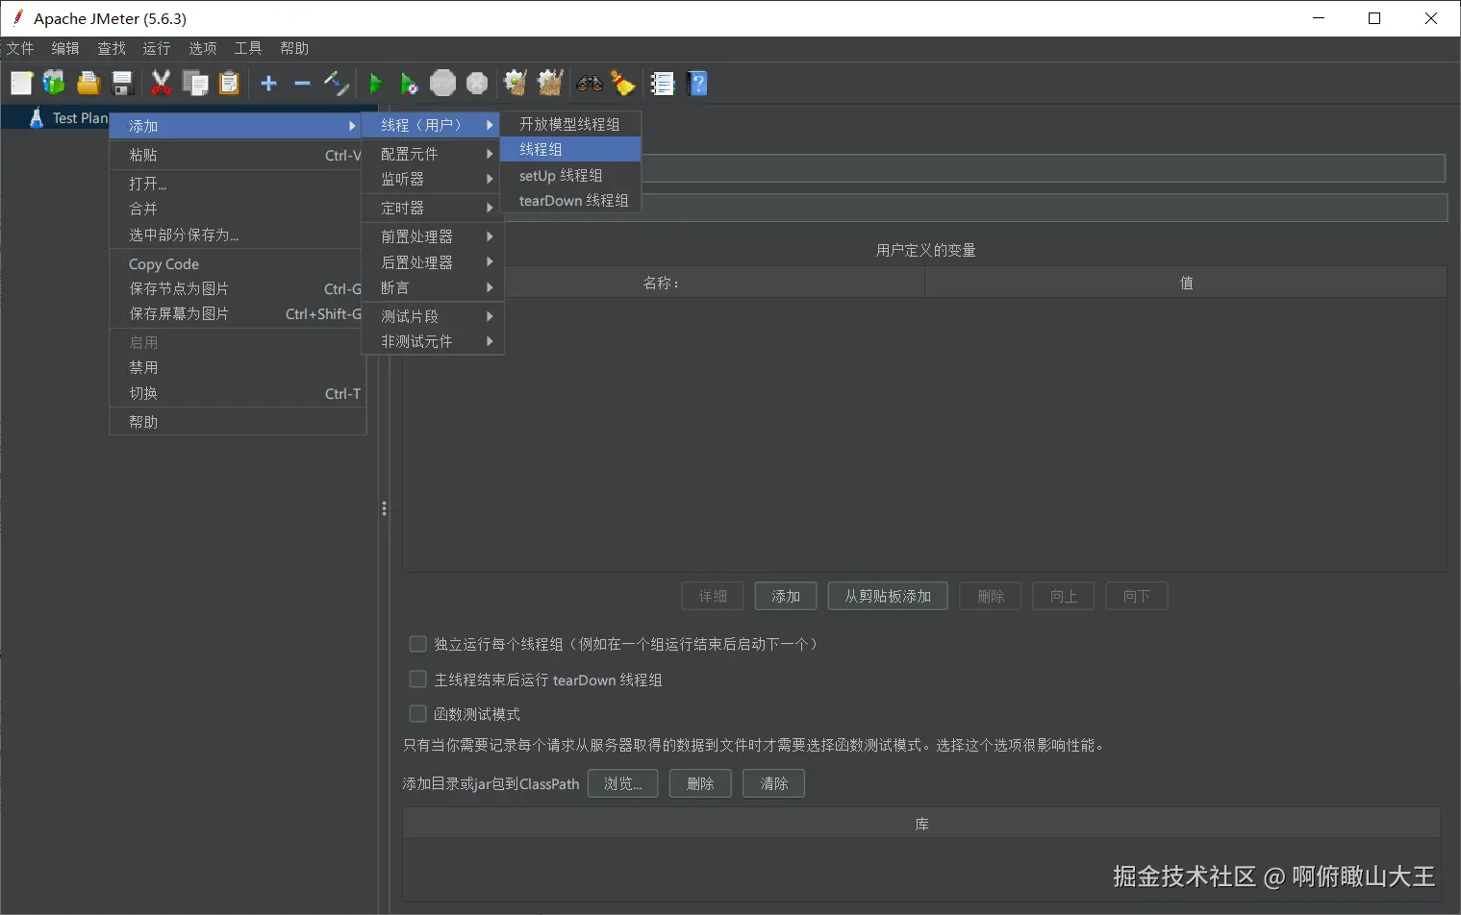Start the test with green play icon
The image size is (1461, 915).
coord(376,84)
